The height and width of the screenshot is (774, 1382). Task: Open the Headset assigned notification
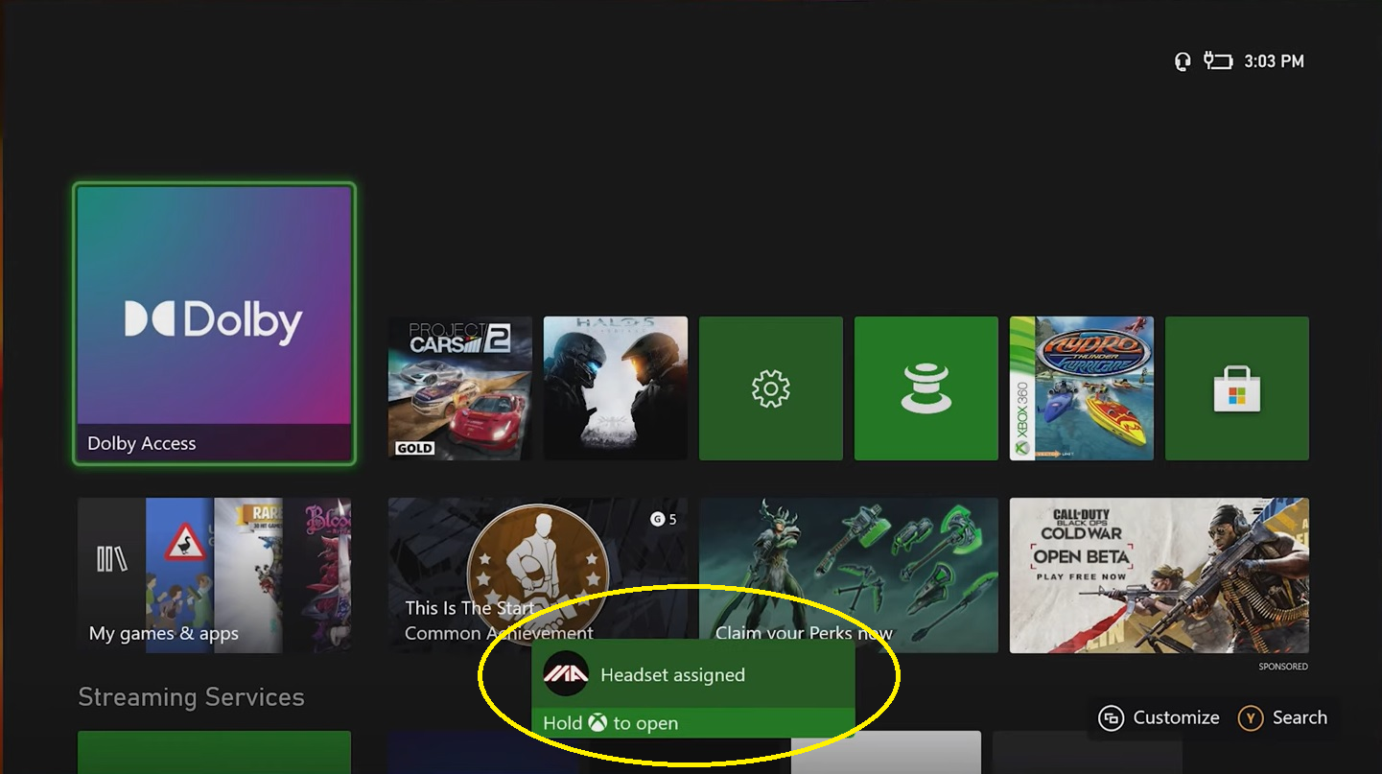[692, 689]
